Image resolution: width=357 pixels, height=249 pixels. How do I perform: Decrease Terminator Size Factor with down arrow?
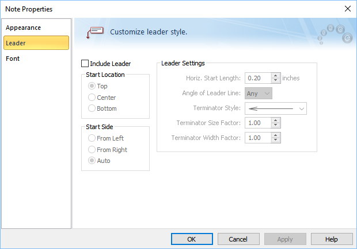(276, 125)
